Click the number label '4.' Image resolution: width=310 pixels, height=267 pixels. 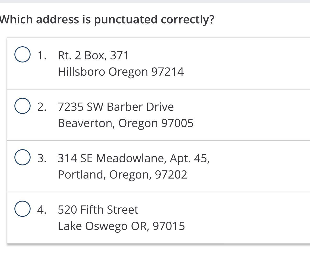pyautogui.click(x=42, y=210)
